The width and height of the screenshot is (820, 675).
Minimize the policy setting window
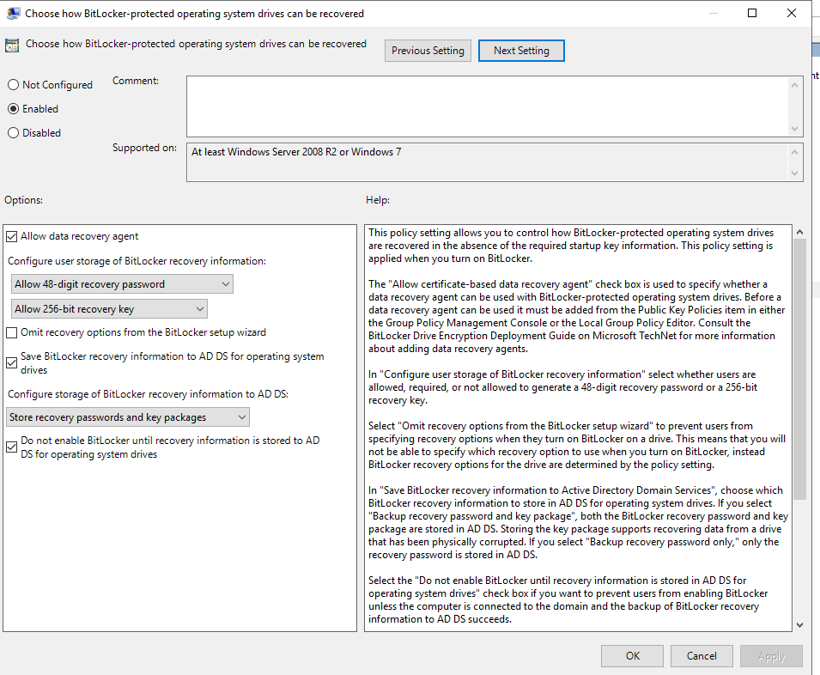(714, 13)
